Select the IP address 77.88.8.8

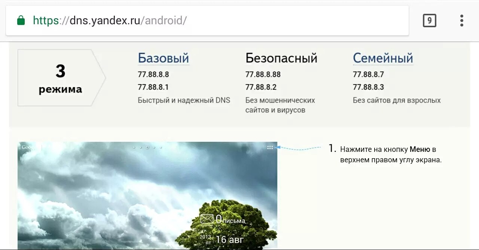pyautogui.click(x=153, y=74)
